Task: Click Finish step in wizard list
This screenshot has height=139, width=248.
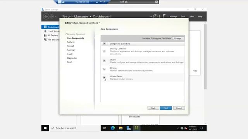Action: (70, 62)
